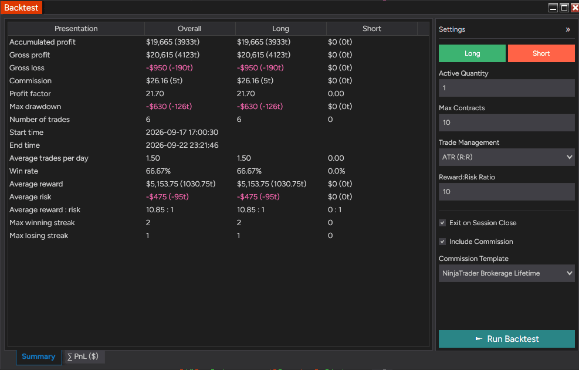
Task: Click the Presentation column header
Action: click(76, 29)
